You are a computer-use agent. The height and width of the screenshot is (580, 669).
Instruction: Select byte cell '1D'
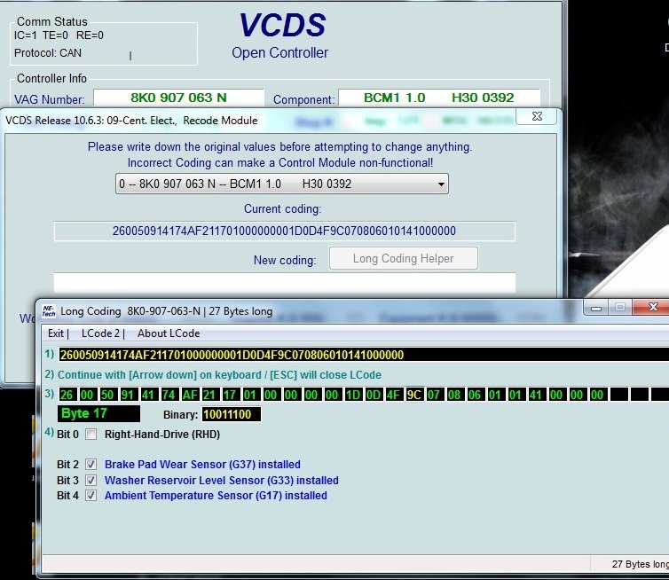click(x=353, y=395)
